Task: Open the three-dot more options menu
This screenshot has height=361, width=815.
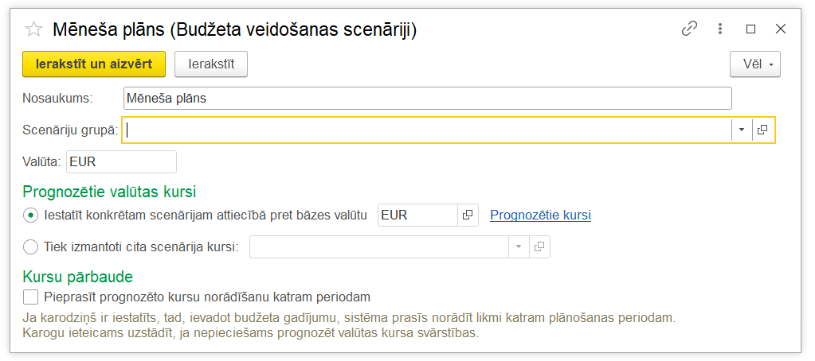Action: 720,29
